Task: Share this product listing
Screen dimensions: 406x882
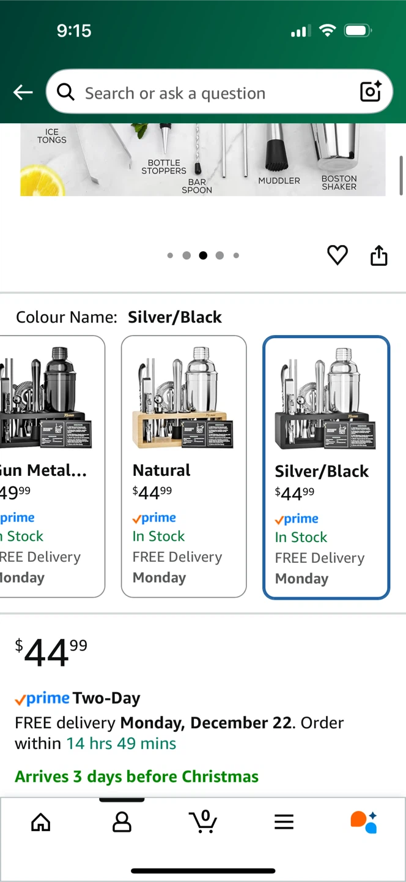Action: [x=379, y=255]
